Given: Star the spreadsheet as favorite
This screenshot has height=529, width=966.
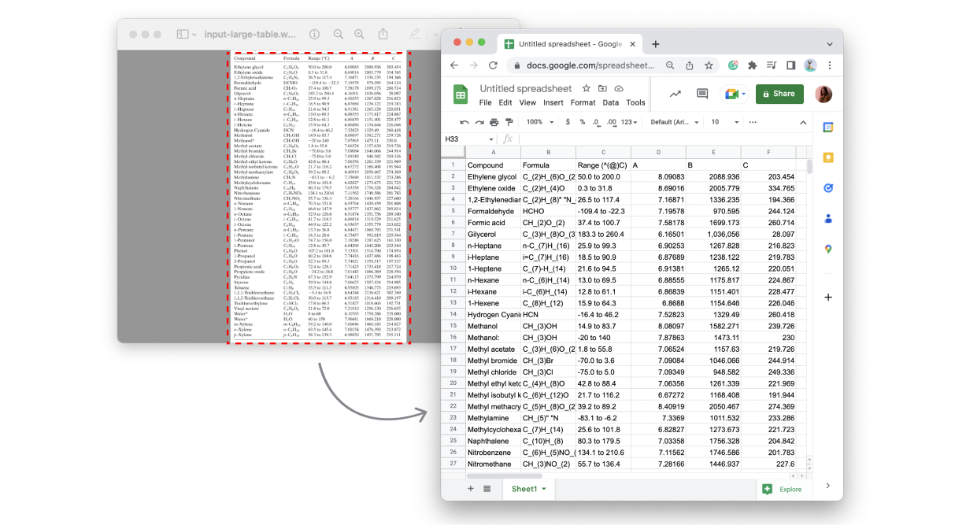Looking at the screenshot, I should pos(586,89).
